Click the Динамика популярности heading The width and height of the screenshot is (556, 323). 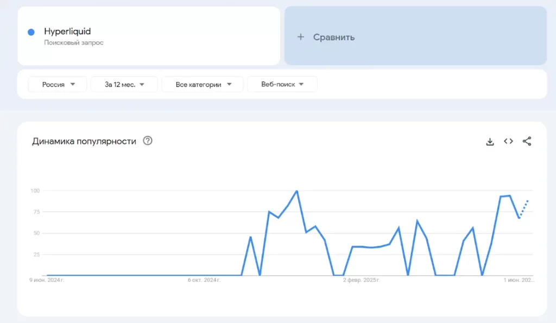84,141
